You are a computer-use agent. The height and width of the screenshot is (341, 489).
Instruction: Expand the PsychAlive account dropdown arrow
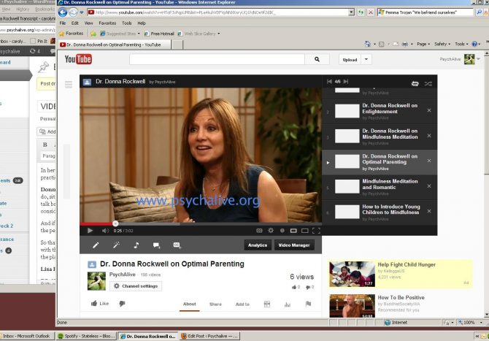pyautogui.click(x=478, y=59)
